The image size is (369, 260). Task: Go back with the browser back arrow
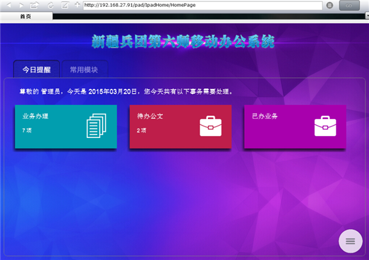click(9, 5)
